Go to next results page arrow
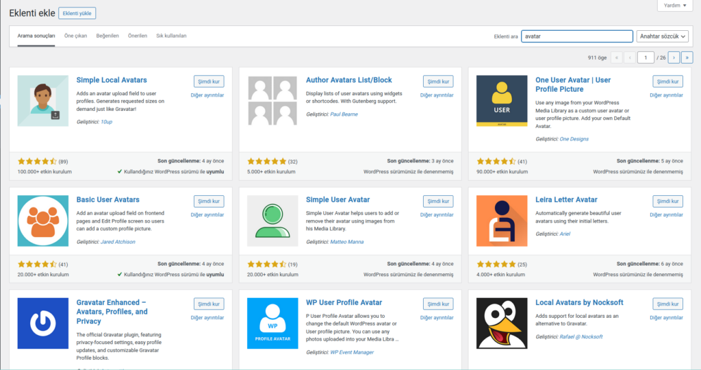Image resolution: width=701 pixels, height=370 pixels. point(674,58)
